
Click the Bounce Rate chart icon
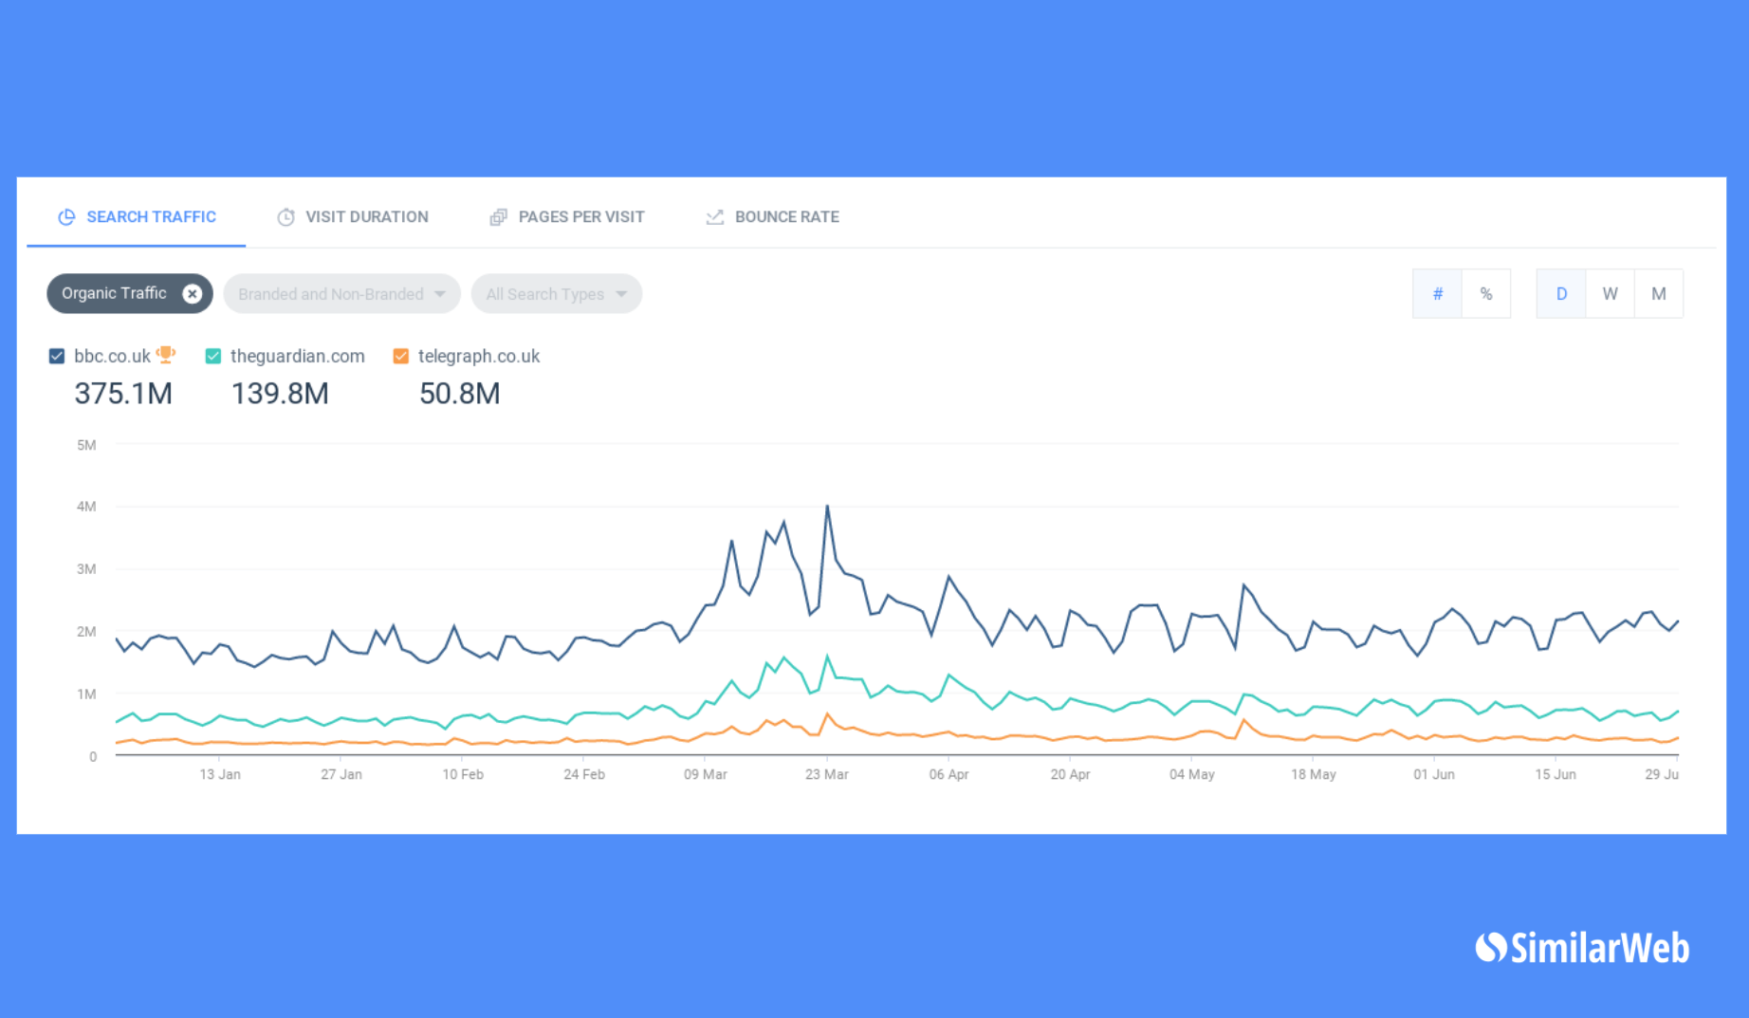[x=714, y=217]
